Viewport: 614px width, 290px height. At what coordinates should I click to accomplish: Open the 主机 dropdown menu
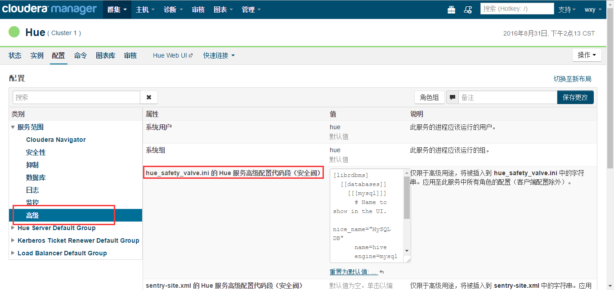coord(145,9)
